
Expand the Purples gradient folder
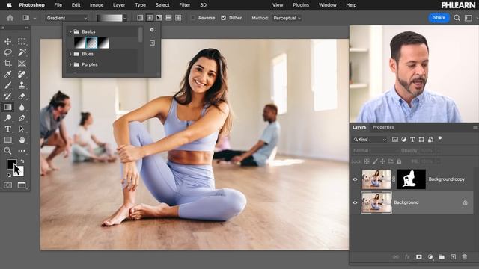click(70, 64)
